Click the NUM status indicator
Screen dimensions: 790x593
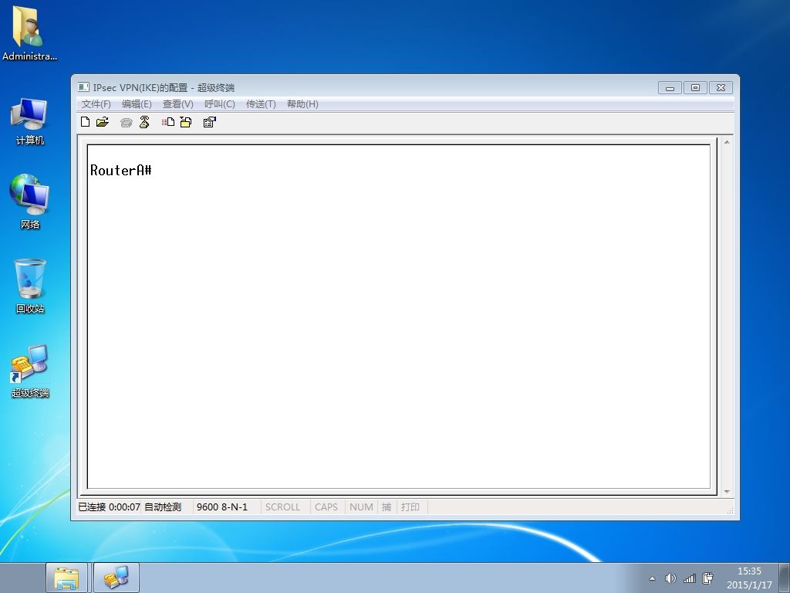(361, 507)
